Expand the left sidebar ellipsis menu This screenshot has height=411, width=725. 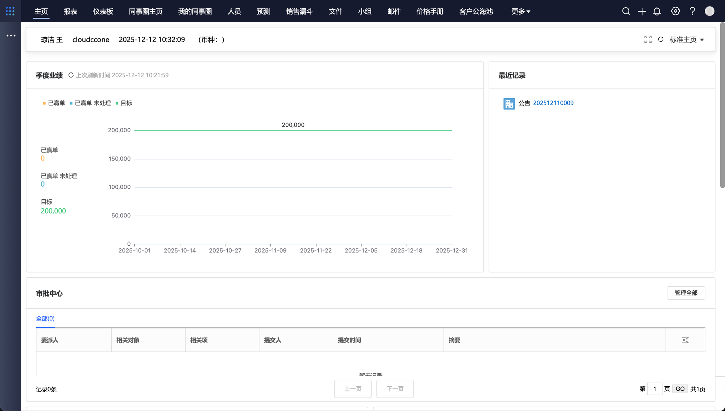[11, 36]
